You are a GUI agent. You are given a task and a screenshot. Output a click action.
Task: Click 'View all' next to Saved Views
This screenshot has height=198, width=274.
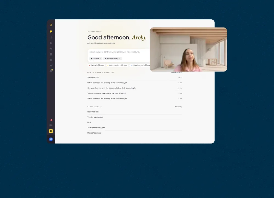[x=179, y=107]
